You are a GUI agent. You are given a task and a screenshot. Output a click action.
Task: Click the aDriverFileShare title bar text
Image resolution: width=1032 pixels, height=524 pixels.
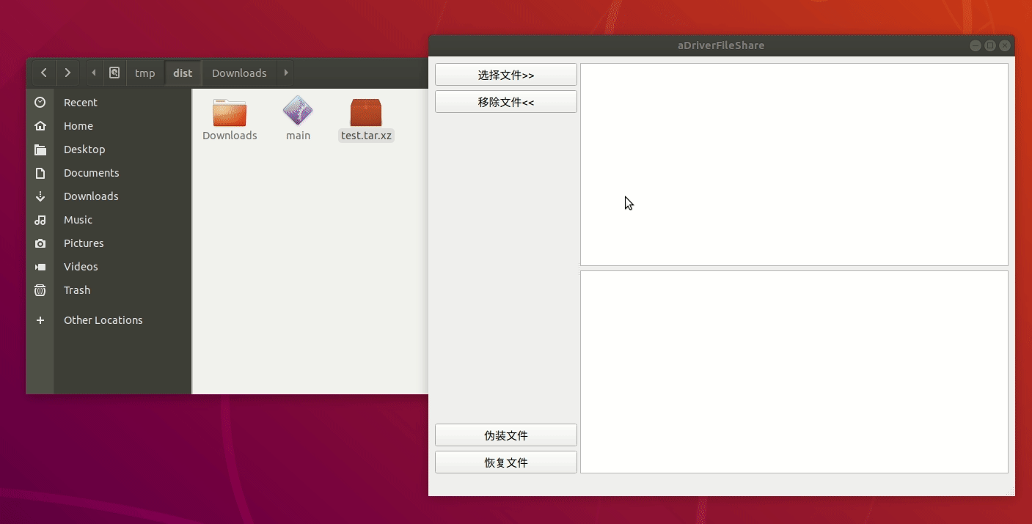click(721, 45)
